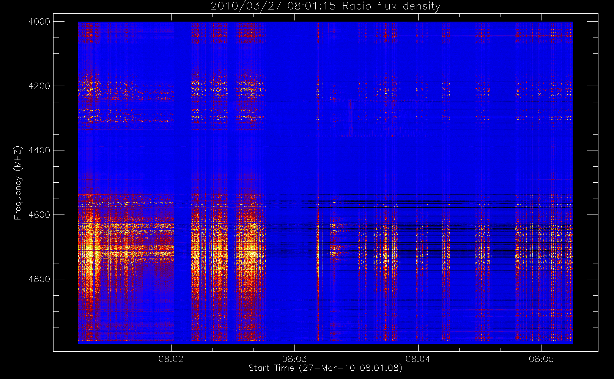Click the 08:04 time axis label

click(x=418, y=359)
